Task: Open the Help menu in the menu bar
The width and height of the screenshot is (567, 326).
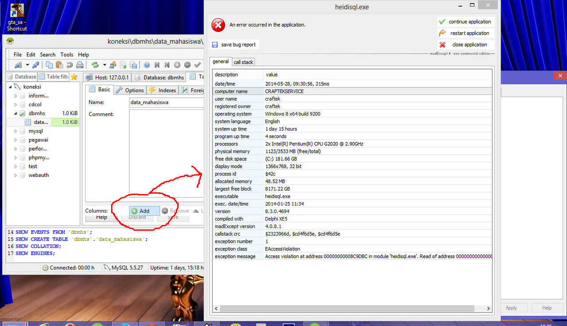Action: 84,54
